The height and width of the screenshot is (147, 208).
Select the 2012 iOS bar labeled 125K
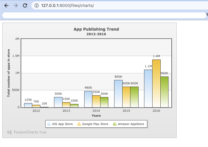(x=28, y=105)
